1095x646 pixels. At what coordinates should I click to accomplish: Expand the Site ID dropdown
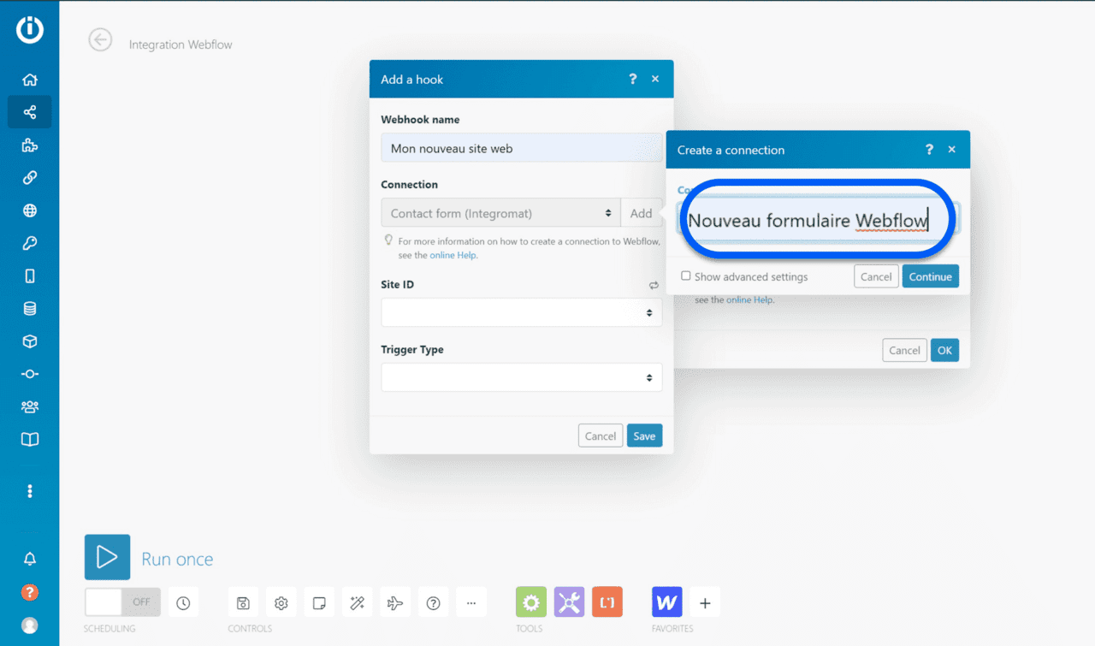coord(522,312)
